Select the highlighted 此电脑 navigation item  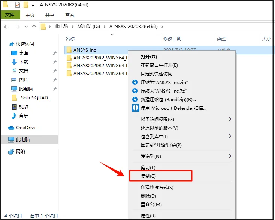point(30,140)
